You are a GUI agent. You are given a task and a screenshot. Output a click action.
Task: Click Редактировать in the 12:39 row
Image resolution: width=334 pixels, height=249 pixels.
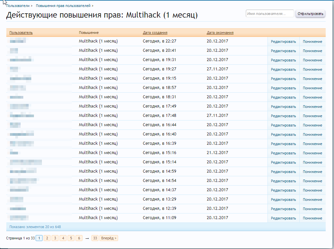coord(283,209)
